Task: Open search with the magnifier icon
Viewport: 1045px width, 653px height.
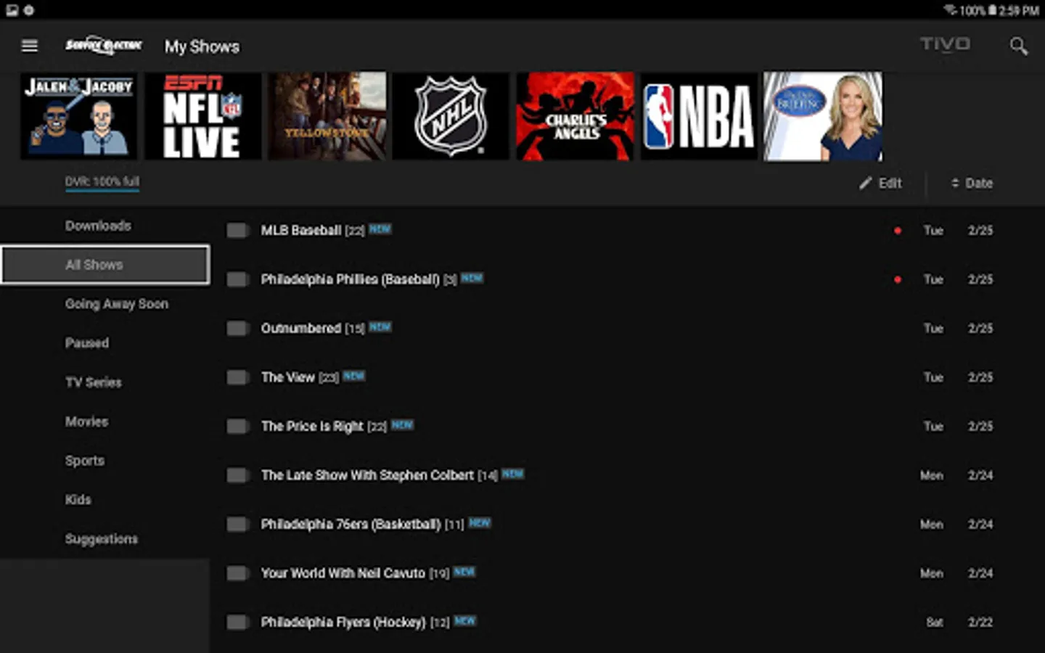Action: [1019, 46]
